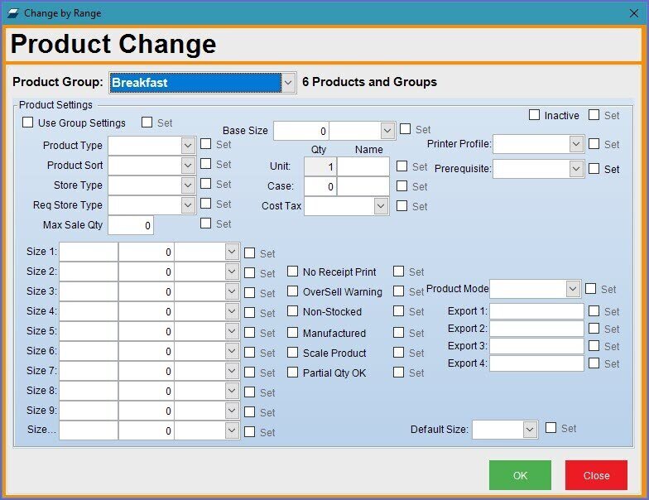649x500 pixels.
Task: Close the Change by Range window
Action: (x=633, y=12)
